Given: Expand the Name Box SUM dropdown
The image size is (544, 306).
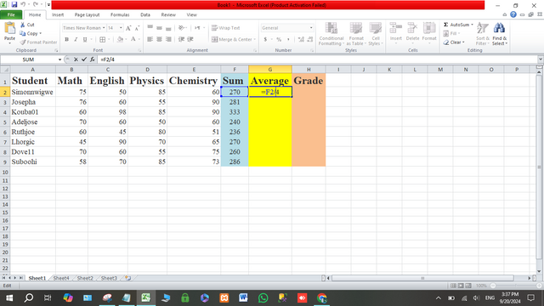Looking at the screenshot, I should coord(59,59).
